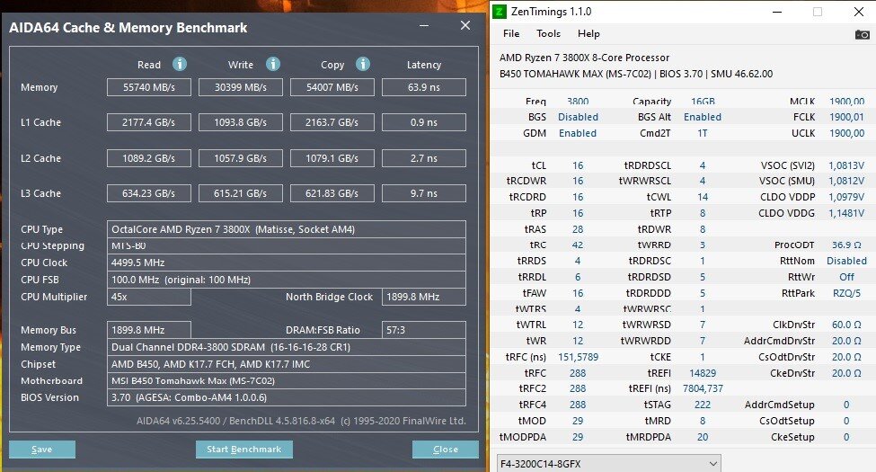Click the AMD Ryzen 7 3800X processor label

coord(584,58)
